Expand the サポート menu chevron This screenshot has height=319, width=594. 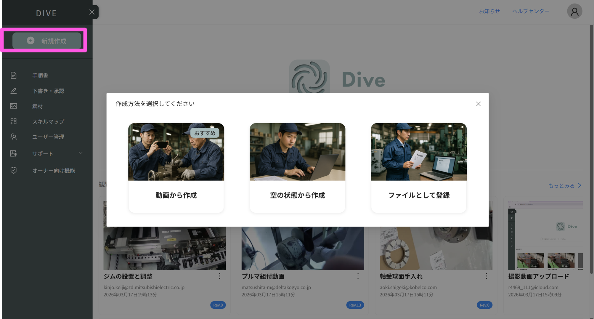pyautogui.click(x=81, y=153)
